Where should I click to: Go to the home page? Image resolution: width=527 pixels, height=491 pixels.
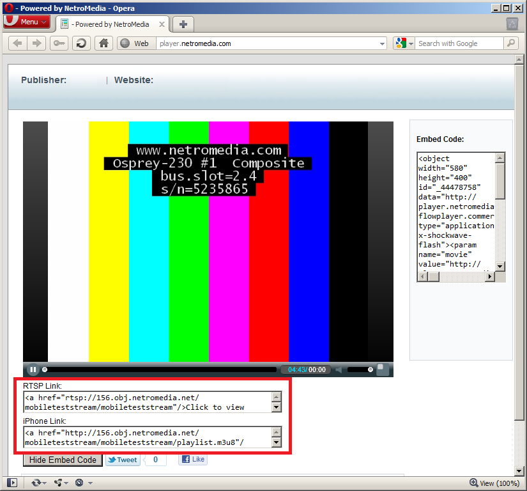point(104,43)
